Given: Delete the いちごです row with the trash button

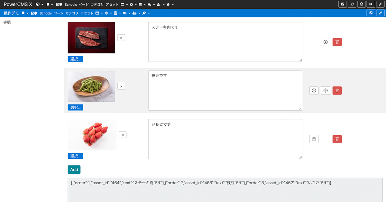Looking at the screenshot, I should [337, 139].
